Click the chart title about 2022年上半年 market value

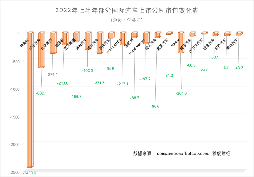(127, 10)
